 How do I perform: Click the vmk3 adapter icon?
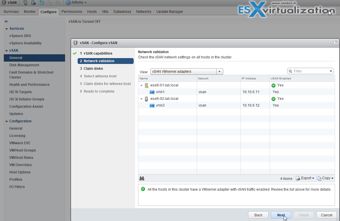152,106
